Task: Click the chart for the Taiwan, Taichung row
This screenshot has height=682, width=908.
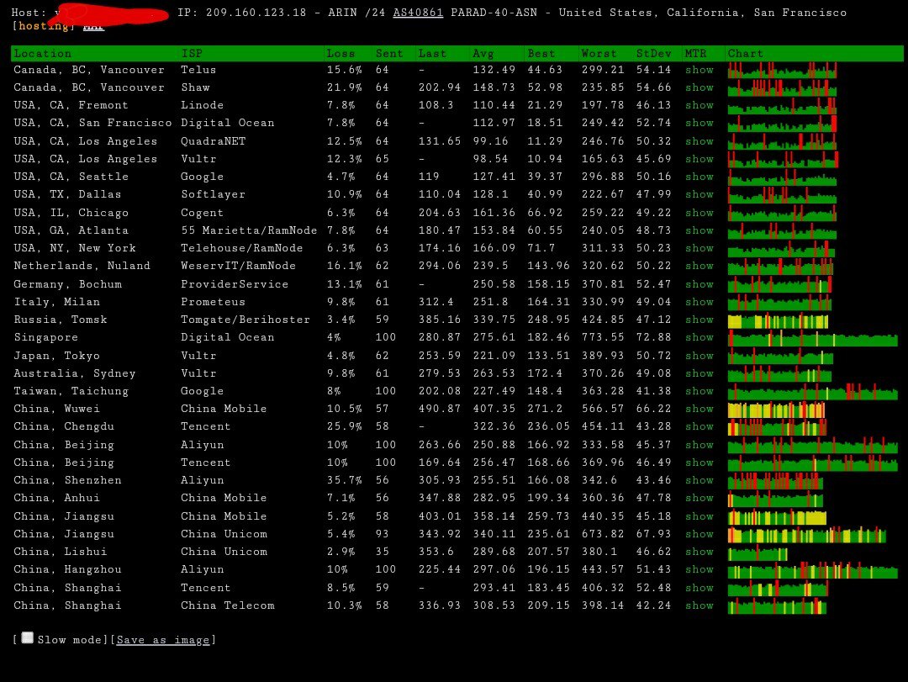Action: pyautogui.click(x=812, y=392)
